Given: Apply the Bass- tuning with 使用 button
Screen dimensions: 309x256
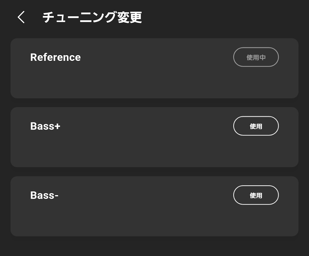Looking at the screenshot, I should tap(256, 195).
